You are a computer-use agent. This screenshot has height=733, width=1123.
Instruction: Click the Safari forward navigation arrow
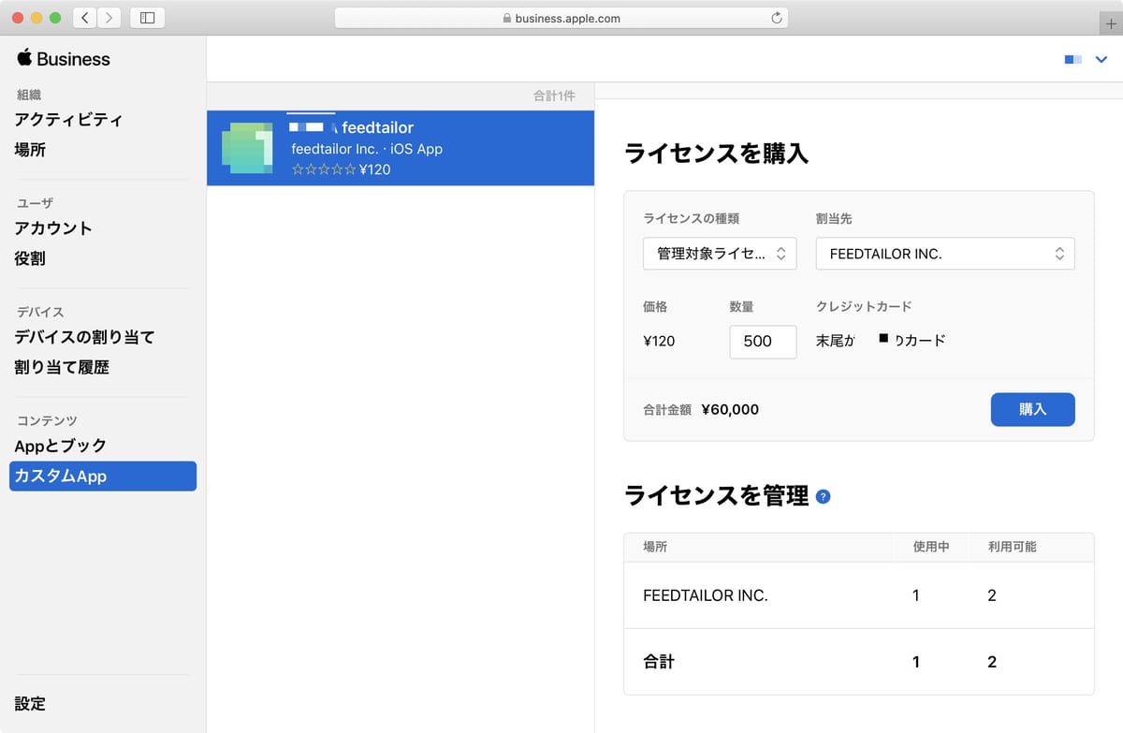(x=109, y=18)
